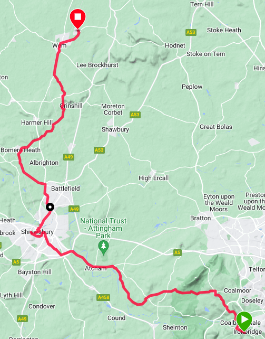Click the A5 shield near Bayston Hill
265x339 pixels.
coord(16,262)
